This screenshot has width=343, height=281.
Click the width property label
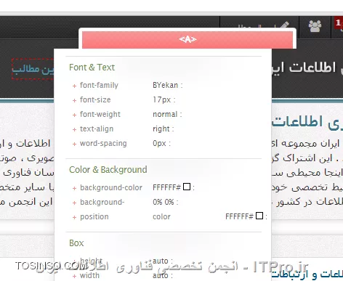pos(89,275)
